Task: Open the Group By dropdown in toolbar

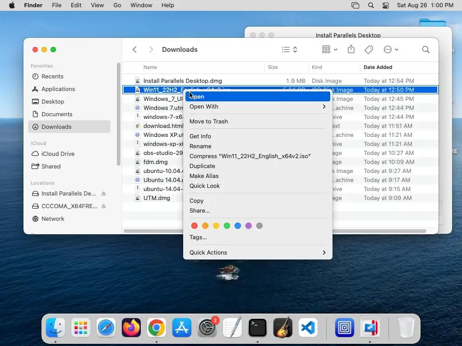Action: [x=329, y=50]
